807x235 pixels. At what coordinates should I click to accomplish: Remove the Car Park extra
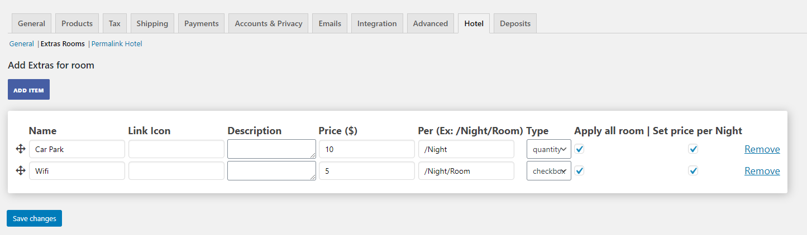pyautogui.click(x=762, y=149)
